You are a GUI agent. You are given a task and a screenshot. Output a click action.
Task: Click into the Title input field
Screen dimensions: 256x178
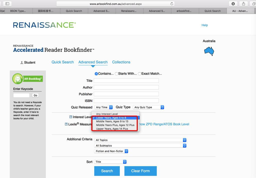126,81
